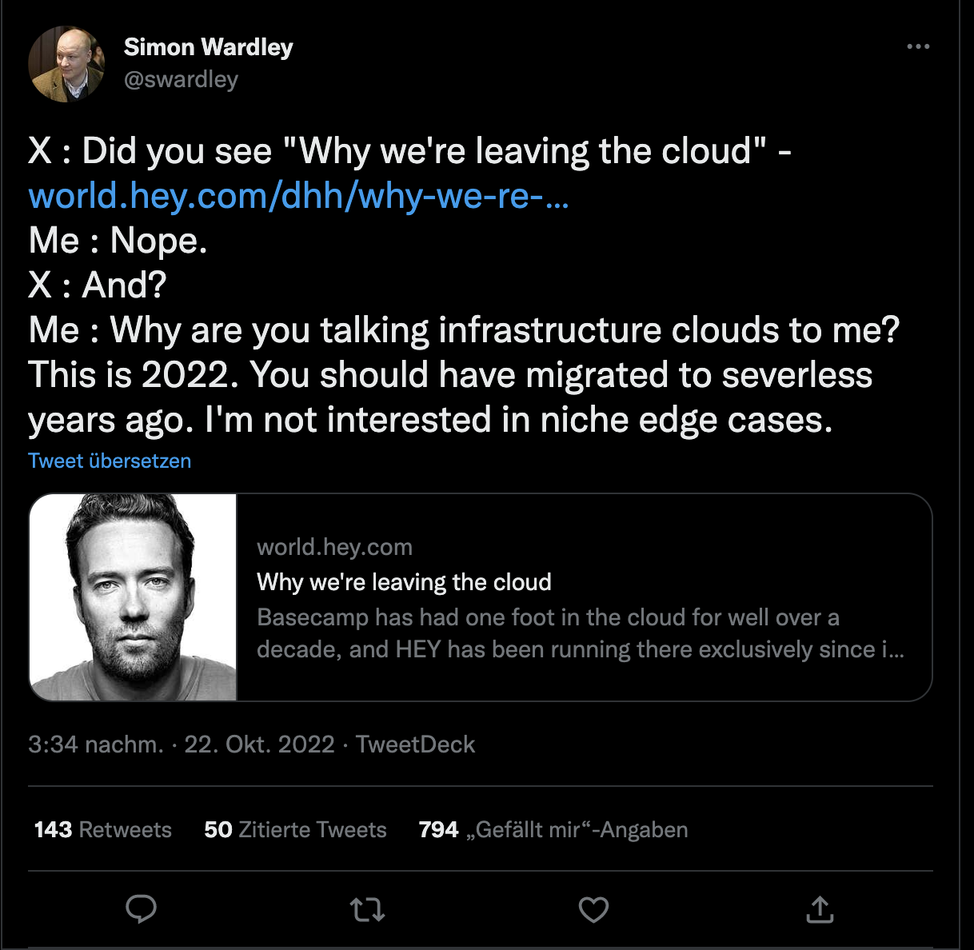Image resolution: width=974 pixels, height=950 pixels.
Task: Open the share options via the share icon
Action: point(820,909)
